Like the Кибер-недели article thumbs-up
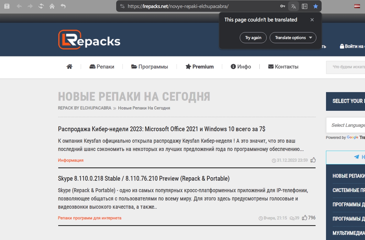 (313, 160)
